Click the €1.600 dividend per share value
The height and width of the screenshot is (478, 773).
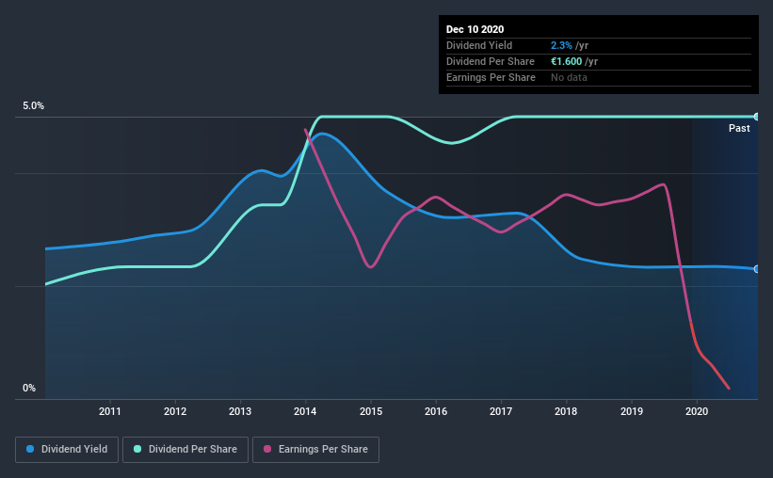(x=566, y=61)
